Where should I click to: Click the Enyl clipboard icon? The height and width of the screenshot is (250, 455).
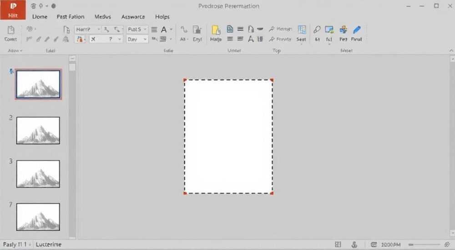[197, 30]
